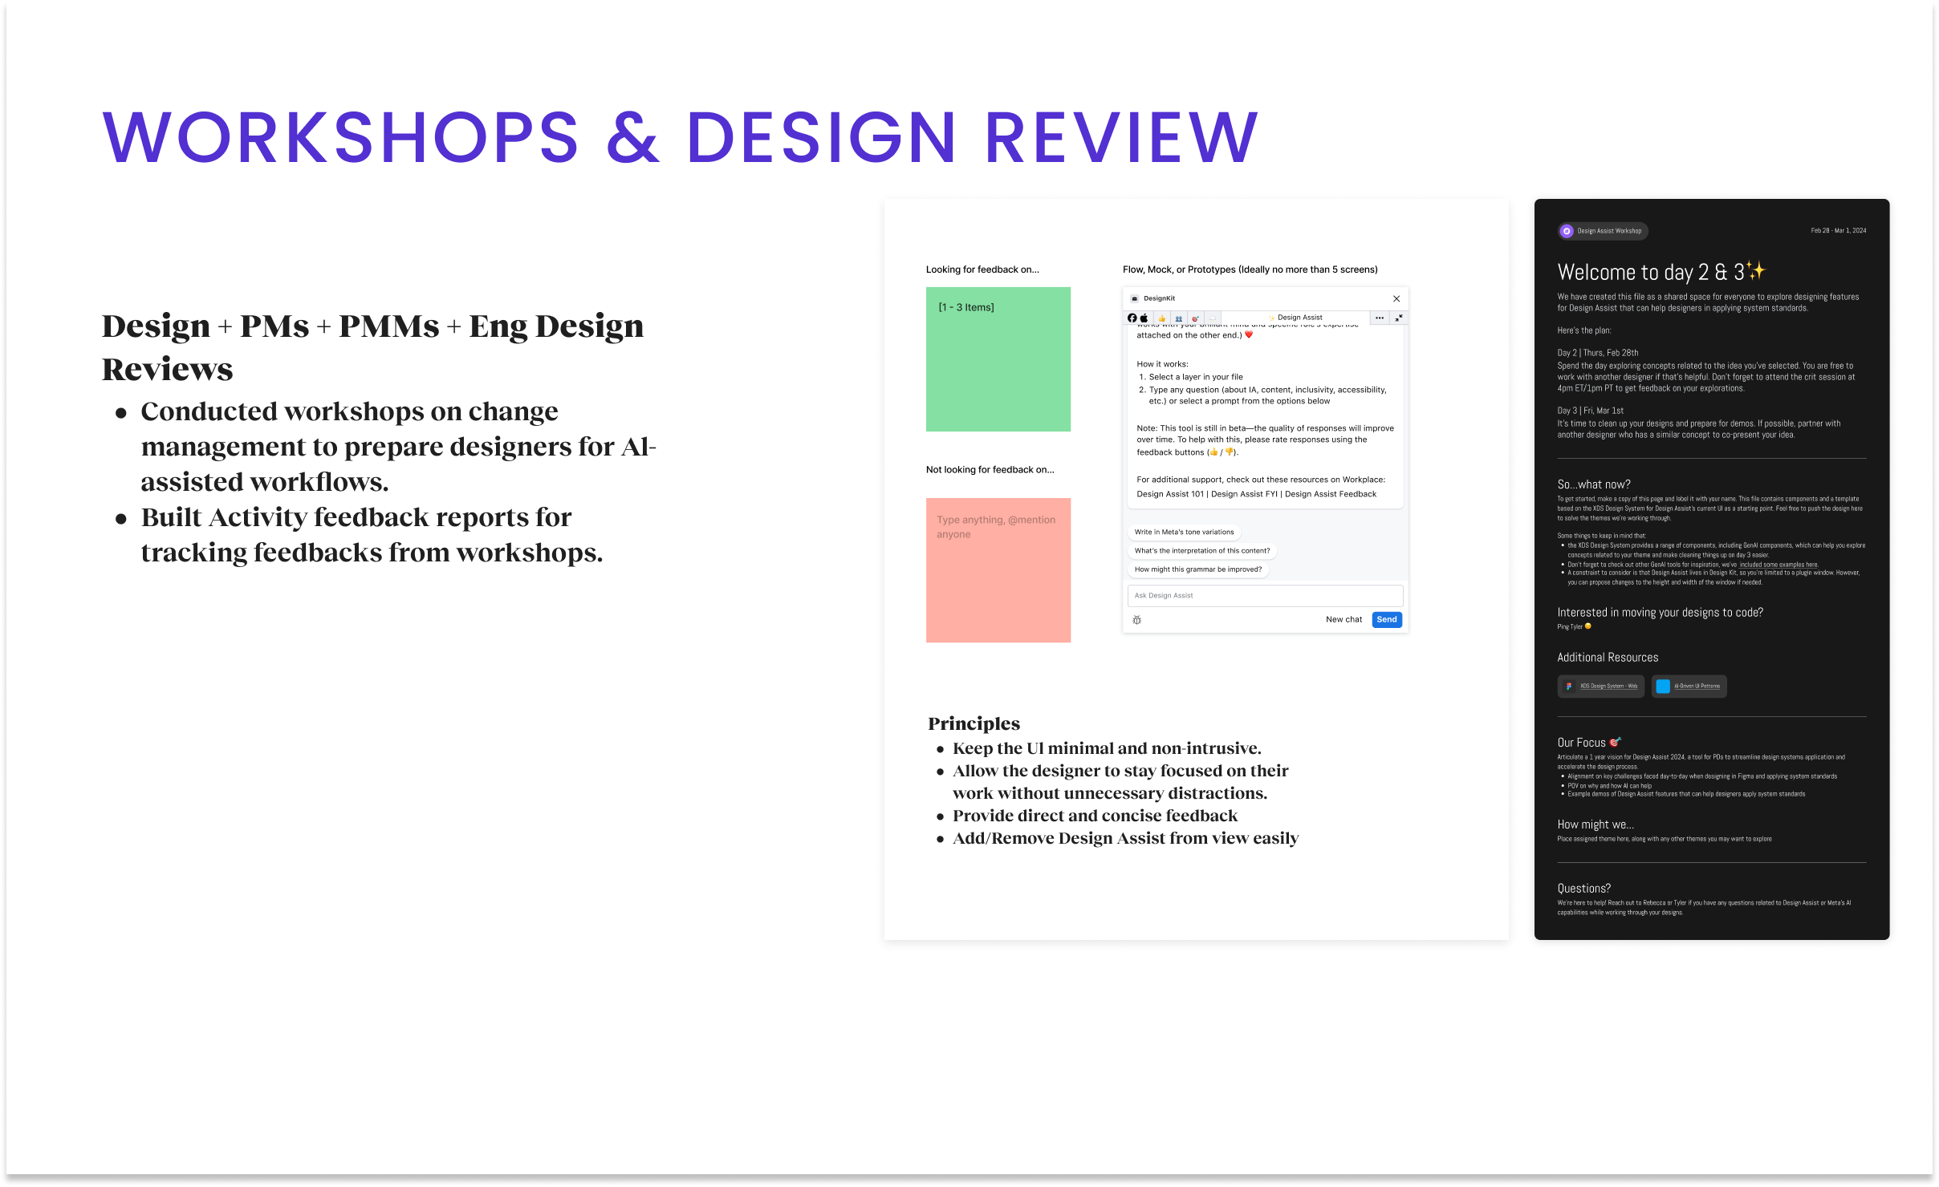Viewport: 1939px width, 1187px height.
Task: Select 'How might this grammar be improved?' prompt
Action: [1197, 569]
